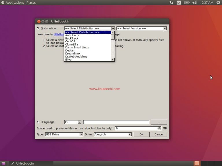The width and height of the screenshot is (222, 166).
Task: Choose BackTrack from the distribution list
Action: tap(88, 38)
